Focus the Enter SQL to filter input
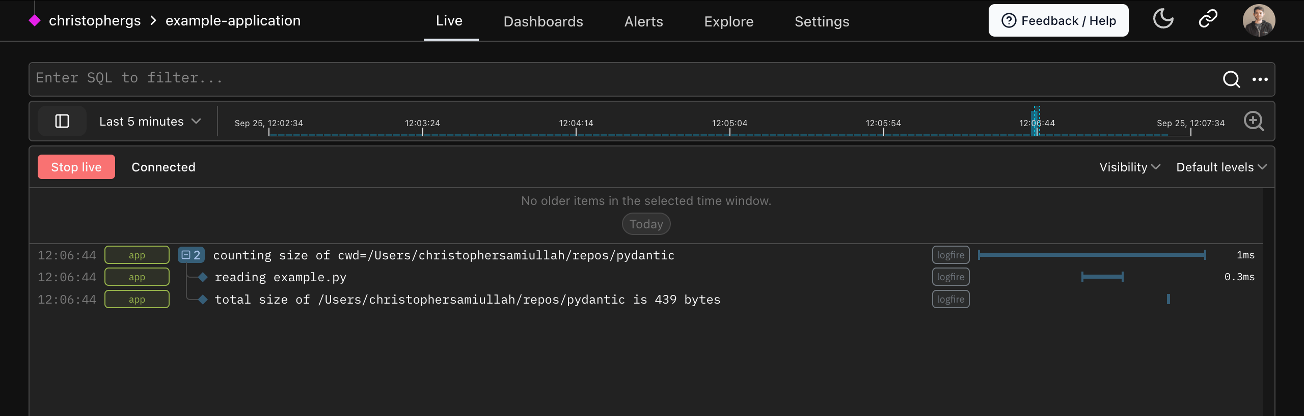This screenshot has width=1304, height=416. coord(611,78)
